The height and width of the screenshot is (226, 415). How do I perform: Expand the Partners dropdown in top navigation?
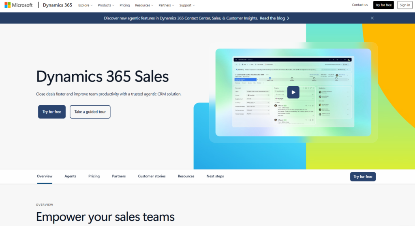click(x=166, y=5)
